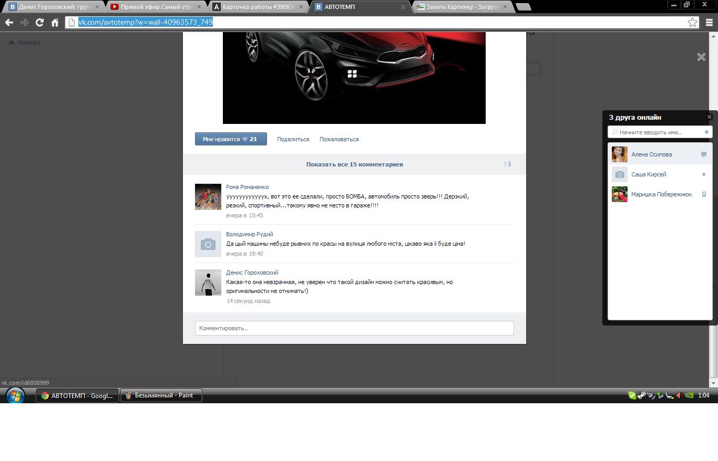Open the Chrome hamburger menu
Screen dimensions: 718x461
[x=709, y=22]
